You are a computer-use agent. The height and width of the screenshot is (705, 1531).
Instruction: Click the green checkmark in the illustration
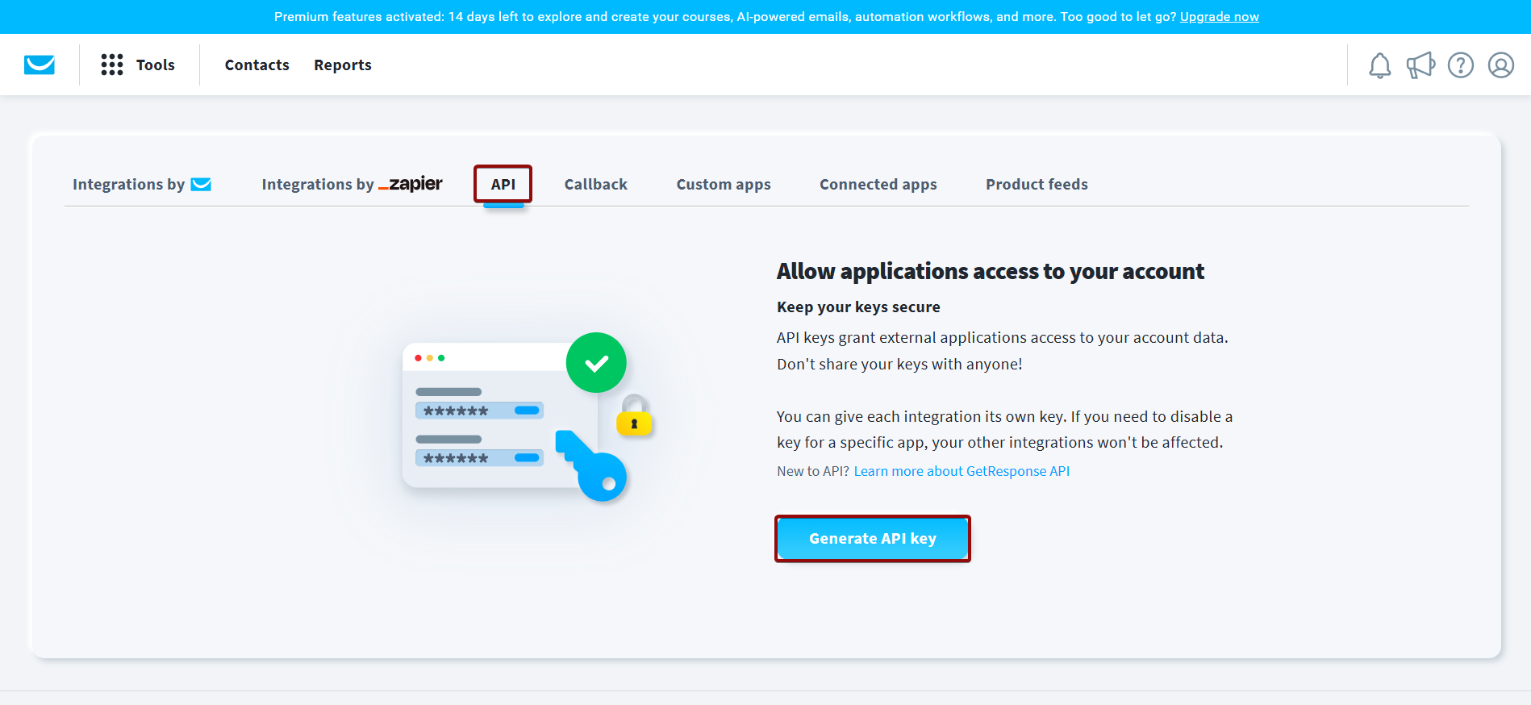(596, 363)
